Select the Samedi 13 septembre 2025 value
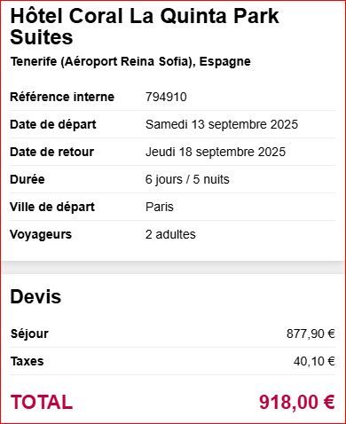This screenshot has height=424, width=346. [x=222, y=124]
